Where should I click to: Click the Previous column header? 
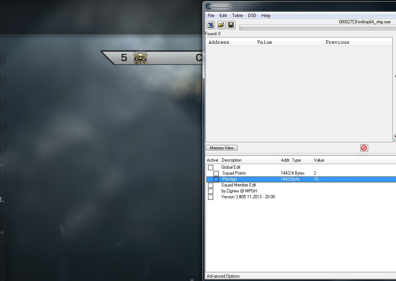[357, 42]
